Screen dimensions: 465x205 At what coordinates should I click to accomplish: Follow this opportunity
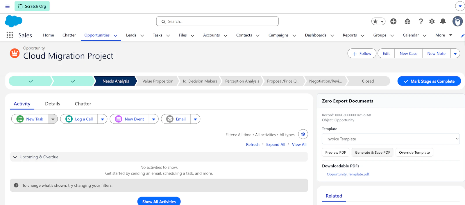362,53
